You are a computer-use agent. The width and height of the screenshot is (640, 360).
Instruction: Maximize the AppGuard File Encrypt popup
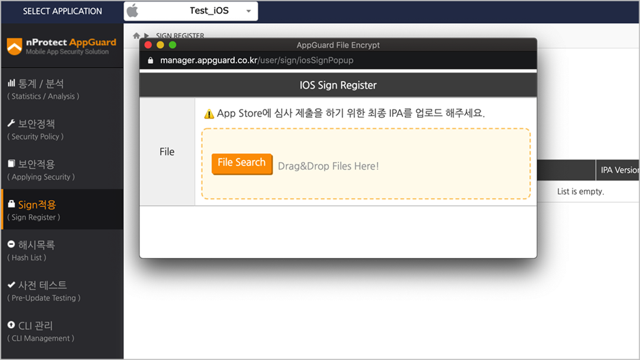coord(173,45)
